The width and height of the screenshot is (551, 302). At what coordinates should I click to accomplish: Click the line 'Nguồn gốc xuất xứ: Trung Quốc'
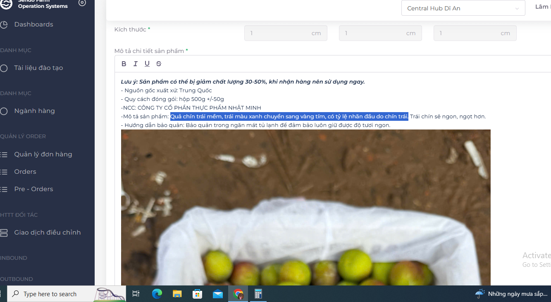(167, 90)
